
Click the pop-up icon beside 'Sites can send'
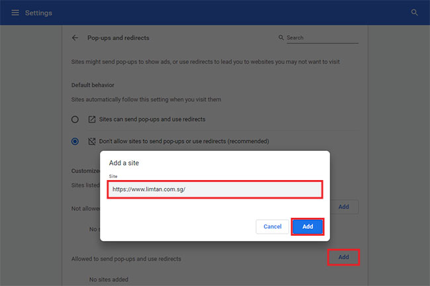92,119
